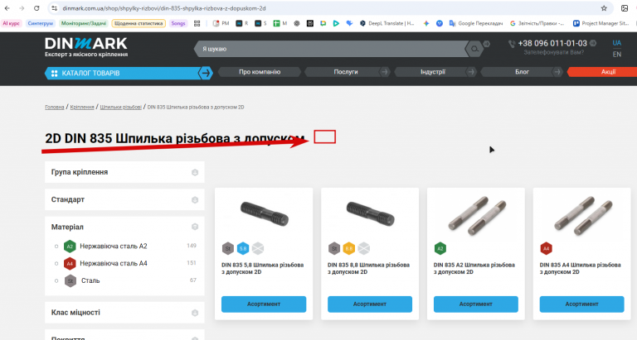Click green A2 badge in Матеріал filter
Screen dimensions: 637x340
[70, 247]
